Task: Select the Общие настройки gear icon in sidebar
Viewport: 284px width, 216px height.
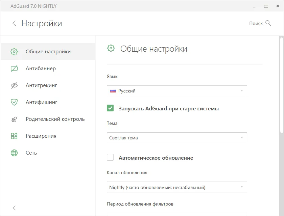Action: [x=14, y=52]
